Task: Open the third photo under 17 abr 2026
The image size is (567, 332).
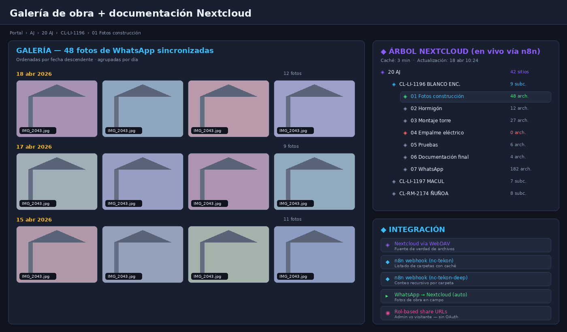Action: click(228, 181)
